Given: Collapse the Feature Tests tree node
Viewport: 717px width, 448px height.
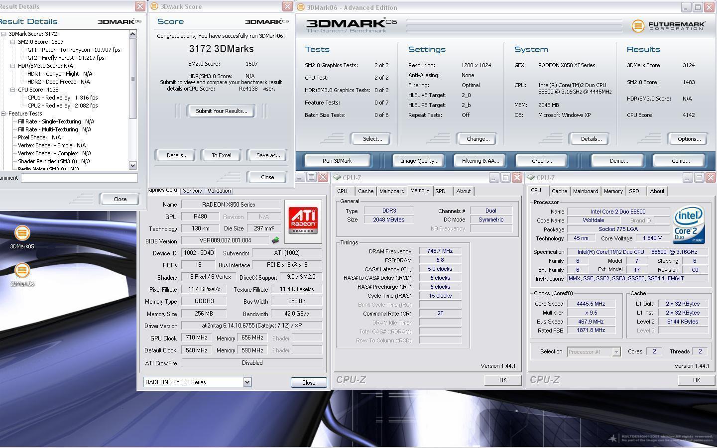Looking at the screenshot, I should pyautogui.click(x=3, y=113).
